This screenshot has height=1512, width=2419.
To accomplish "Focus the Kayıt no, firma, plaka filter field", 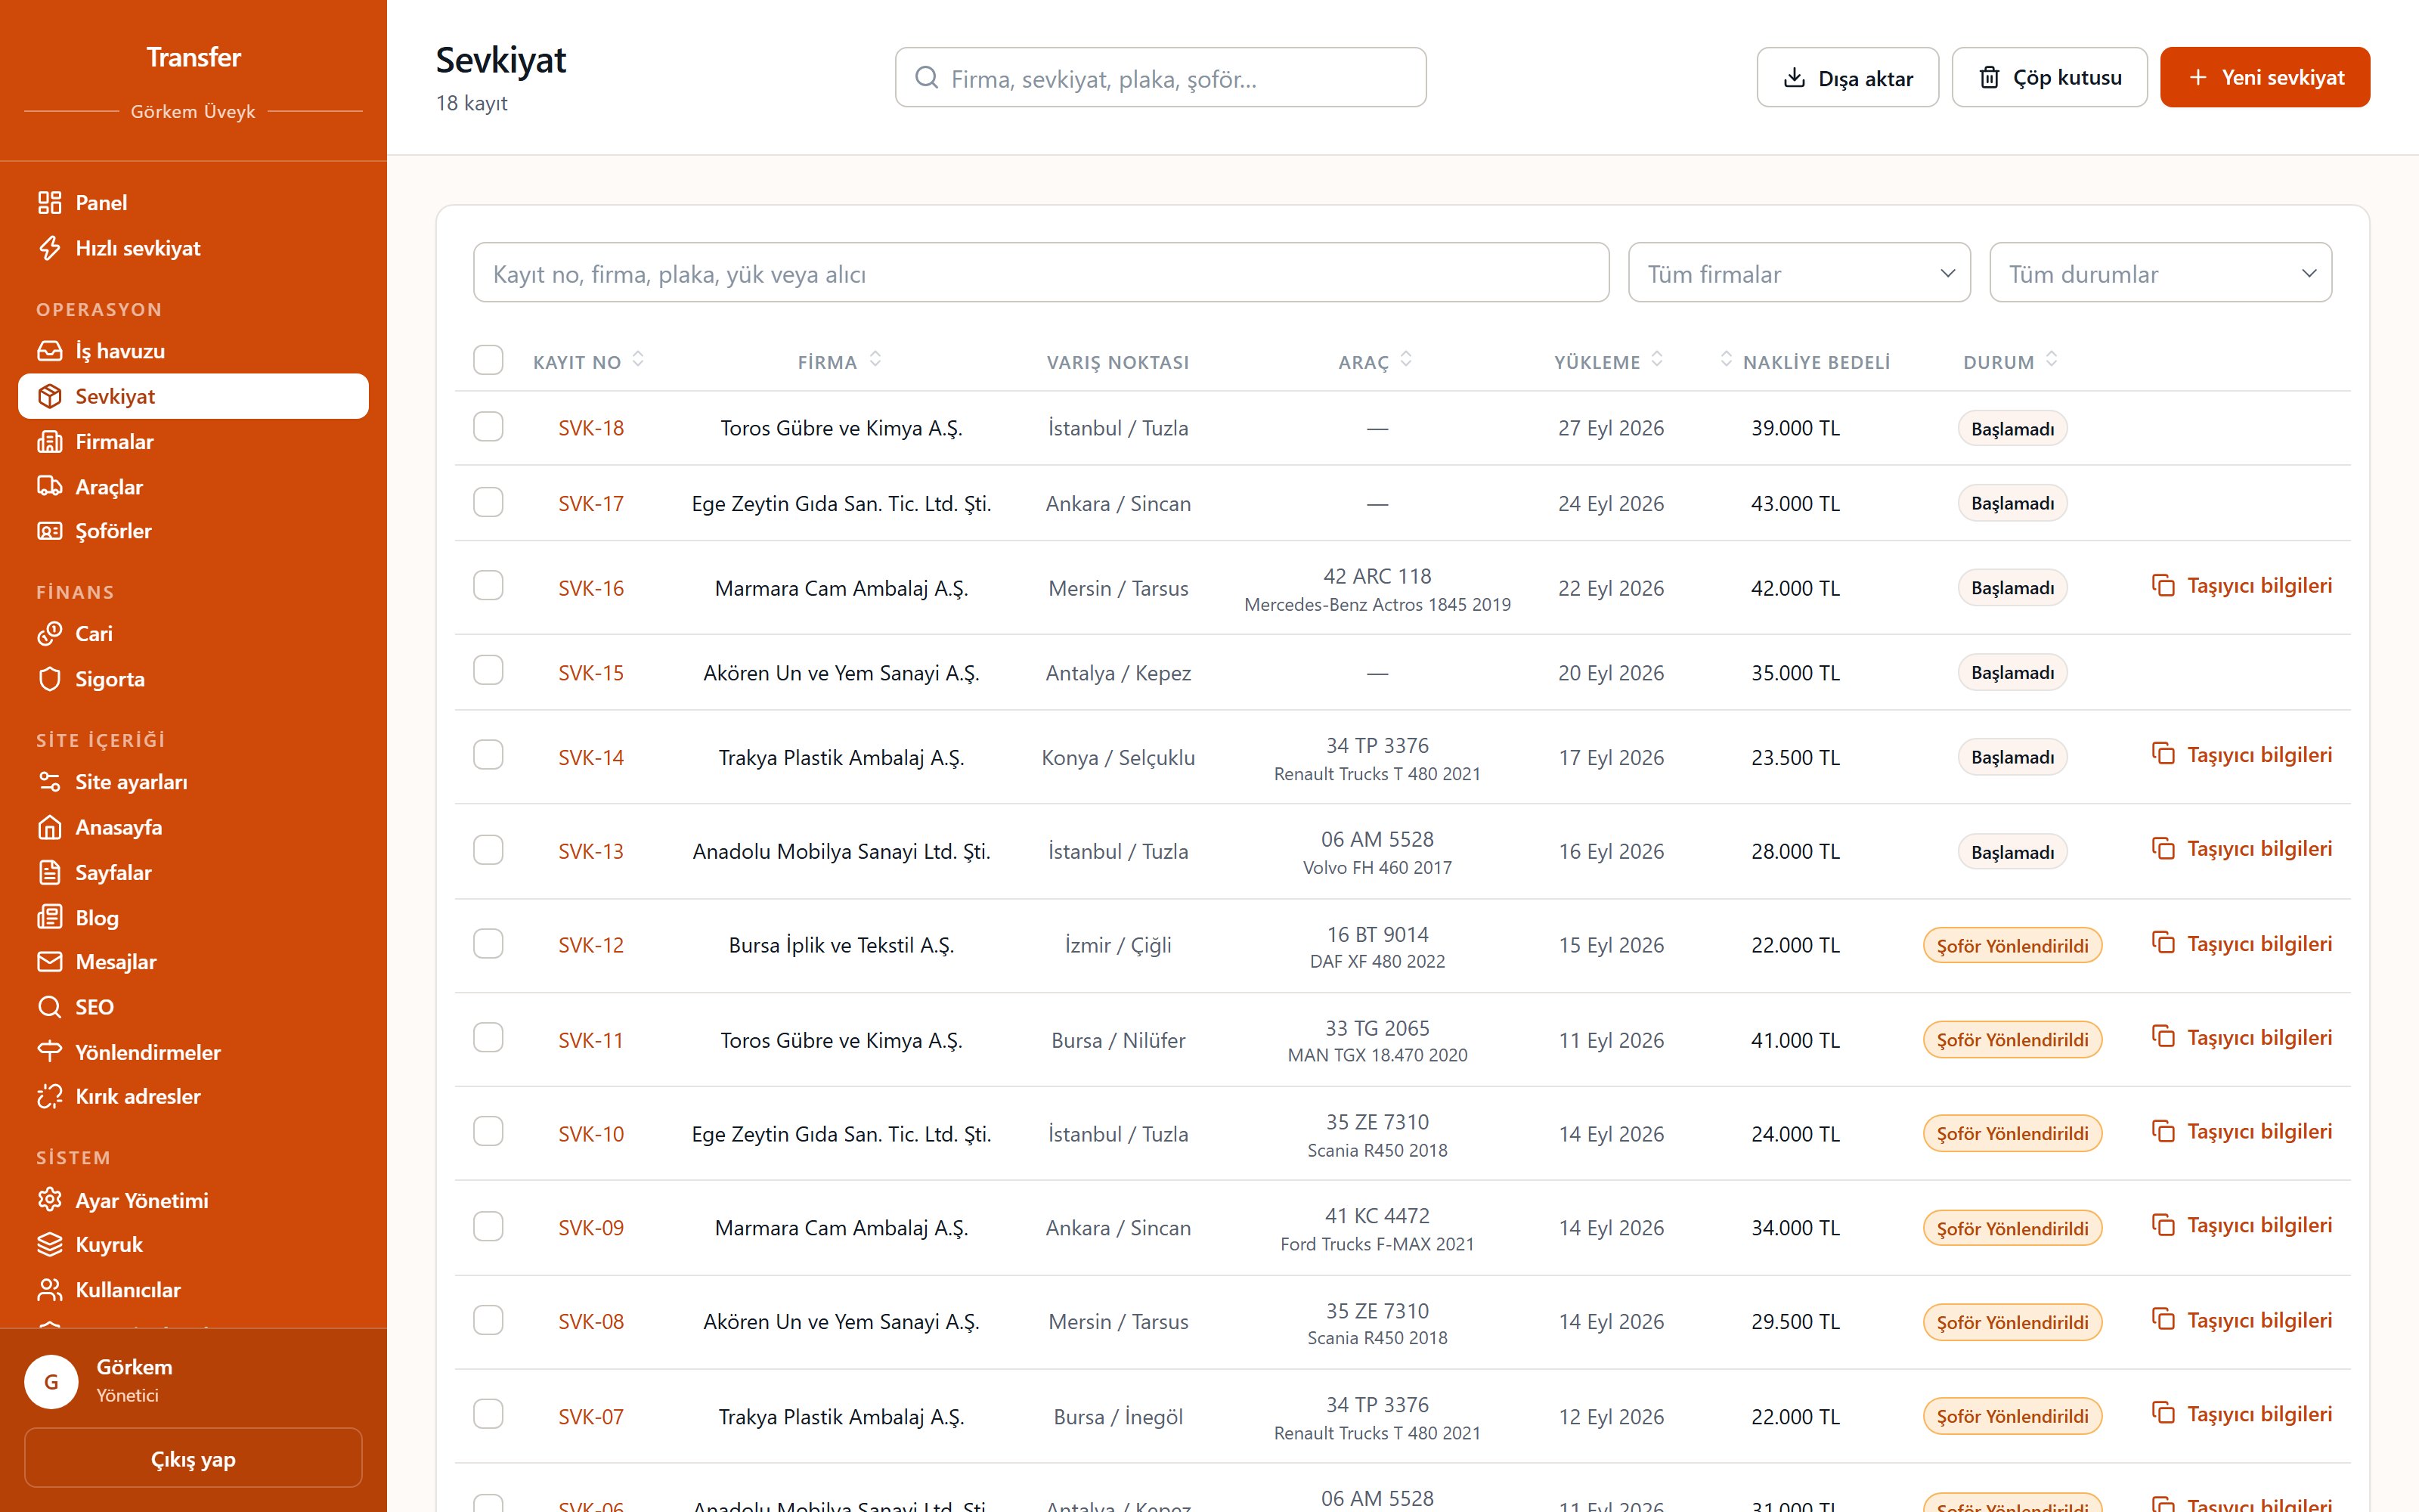I will (1041, 273).
